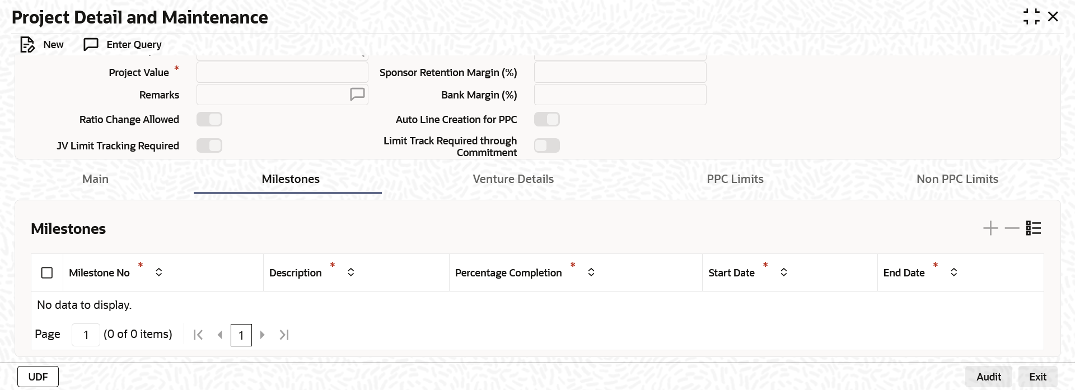Enable JV Limit Tracking Required switch
1075x390 pixels.
209,145
